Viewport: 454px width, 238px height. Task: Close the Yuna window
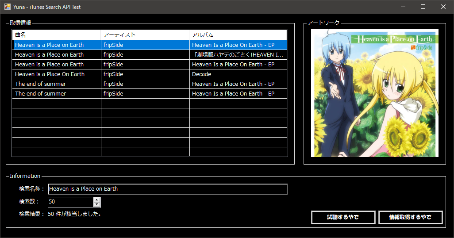pyautogui.click(x=443, y=7)
